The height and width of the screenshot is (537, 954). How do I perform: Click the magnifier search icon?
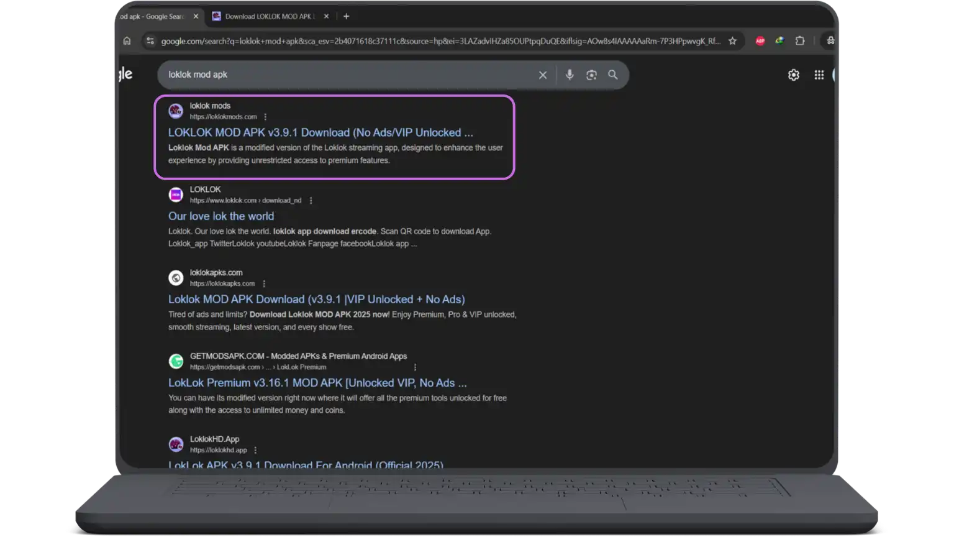tap(613, 75)
